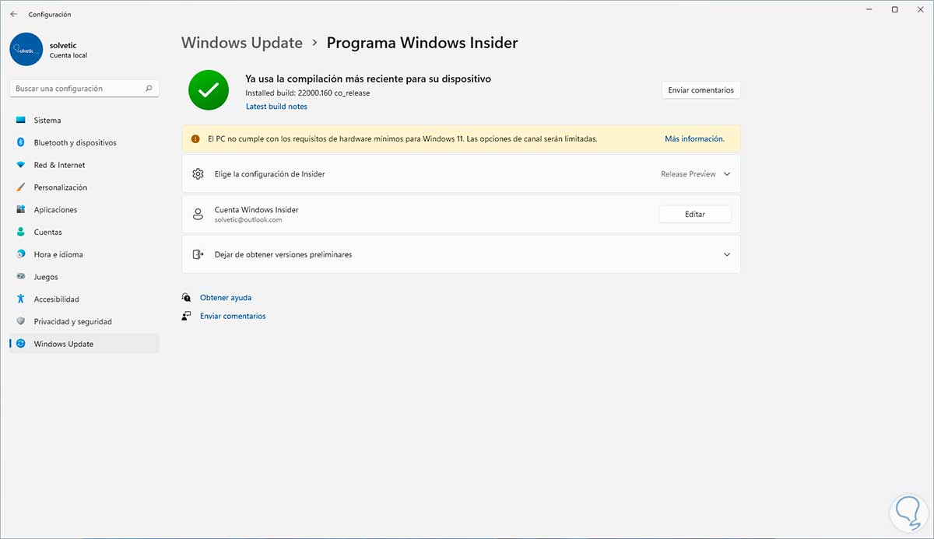The image size is (934, 539).
Task: Click the Cuenta local label
Action: (68, 56)
